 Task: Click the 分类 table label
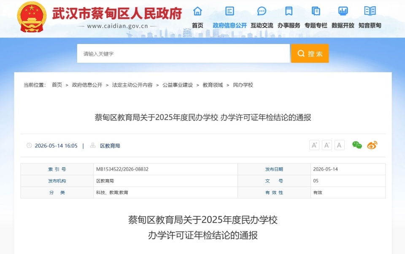click(57, 193)
